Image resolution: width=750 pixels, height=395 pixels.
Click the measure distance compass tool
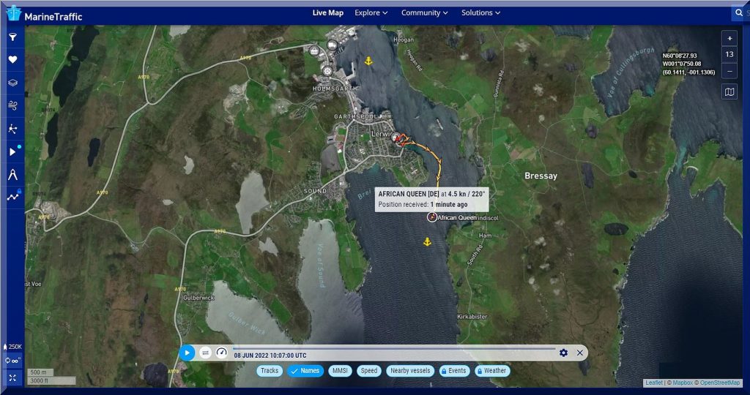(x=12, y=174)
